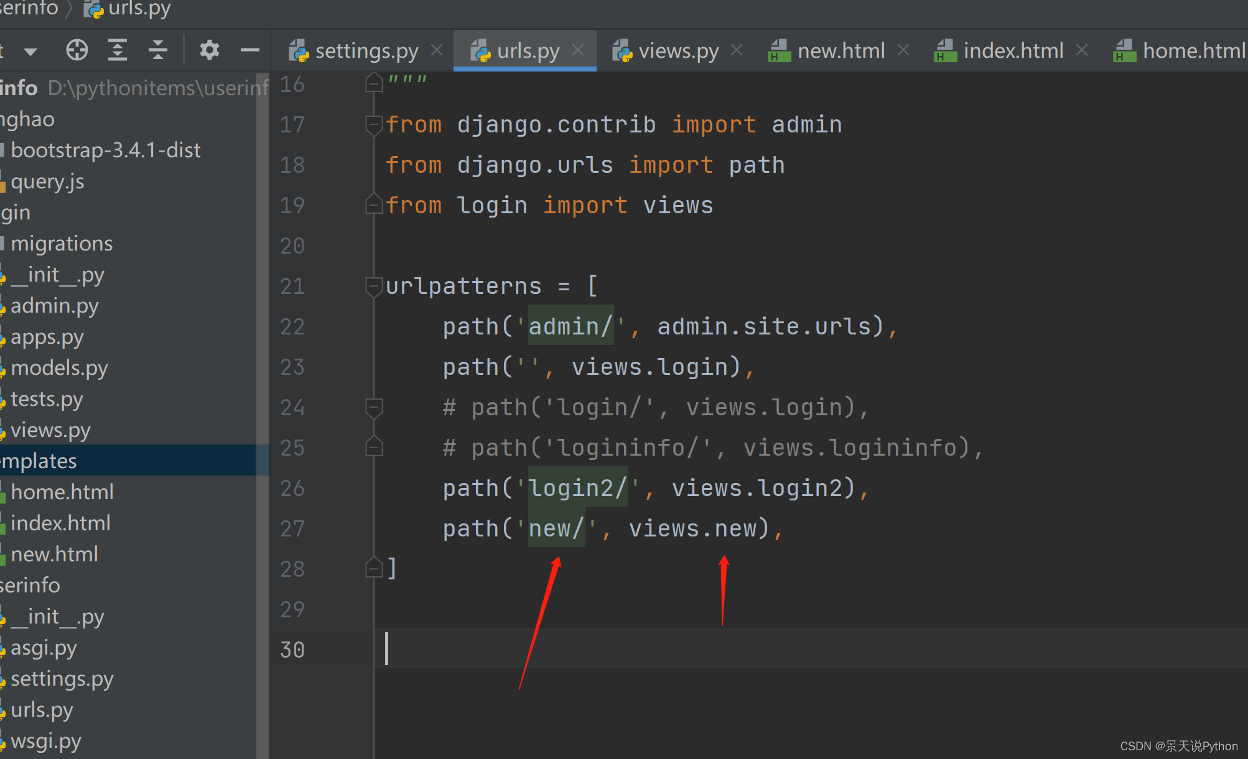Viewport: 1248px width, 759px height.
Task: Select query.js file in project tree
Action: click(x=47, y=181)
